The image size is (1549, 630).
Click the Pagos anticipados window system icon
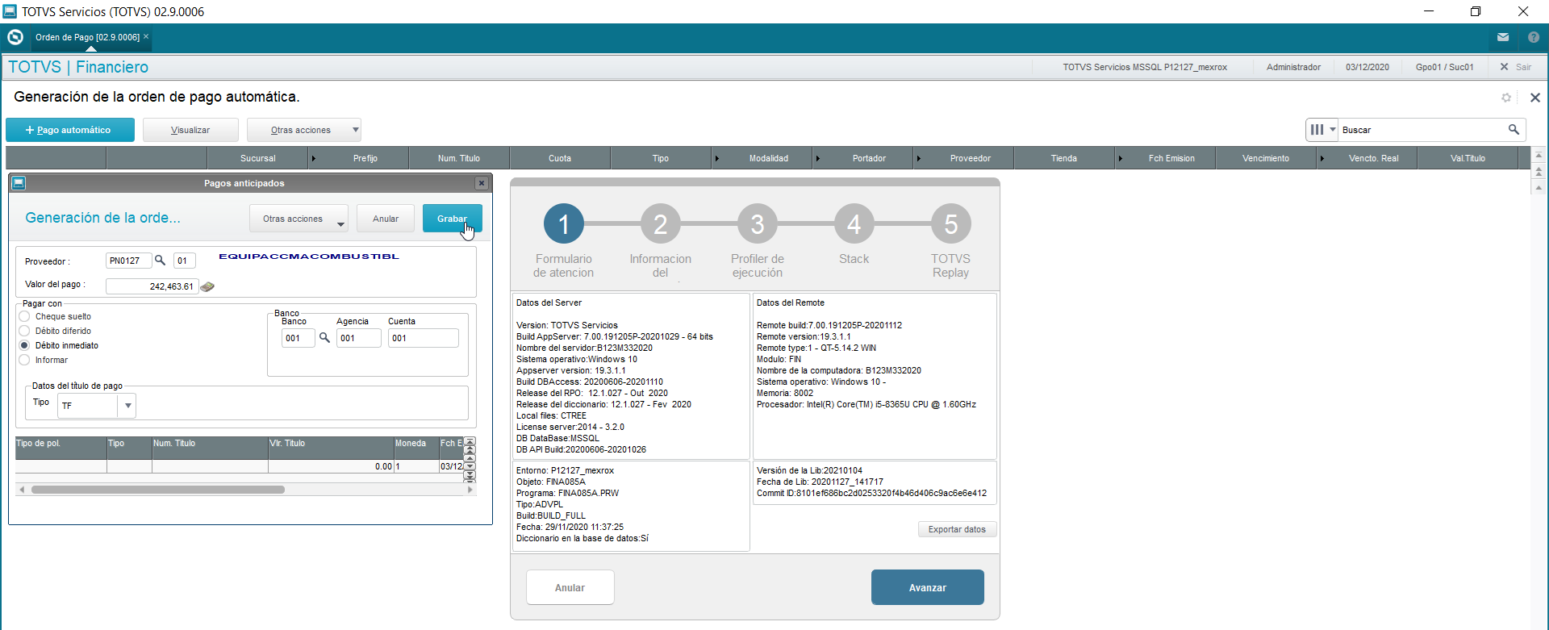pos(19,183)
